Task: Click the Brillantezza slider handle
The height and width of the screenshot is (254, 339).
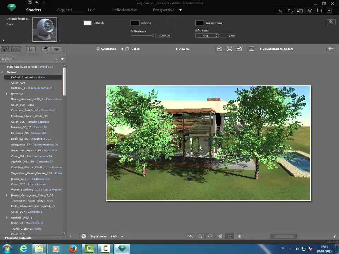Action: (x=153, y=35)
